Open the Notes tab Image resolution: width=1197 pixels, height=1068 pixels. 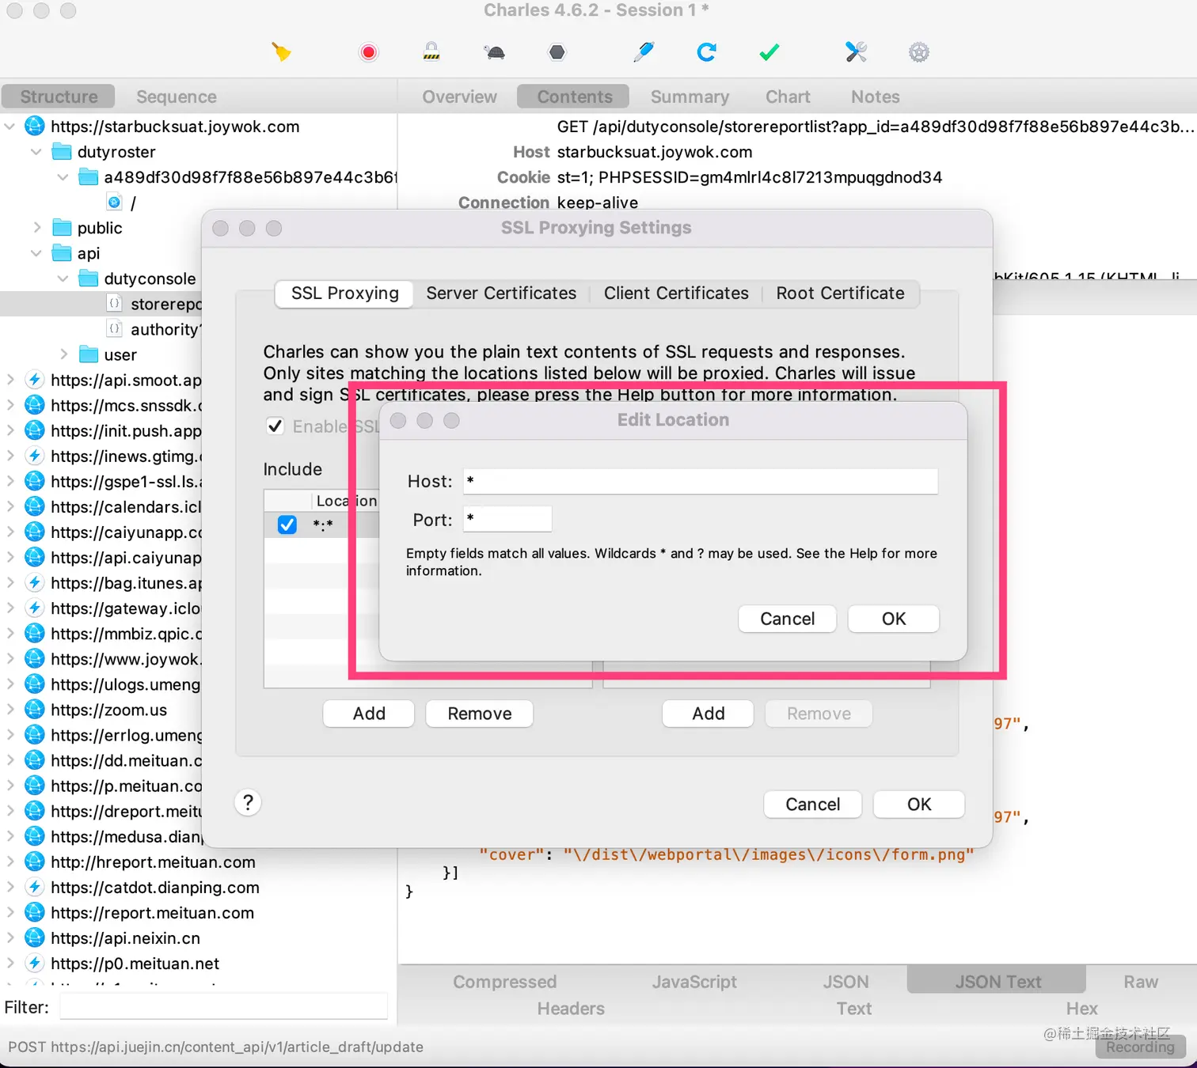point(875,97)
